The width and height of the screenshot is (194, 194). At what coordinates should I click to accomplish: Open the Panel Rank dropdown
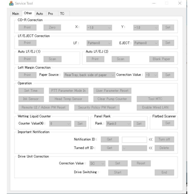click(x=119, y=124)
